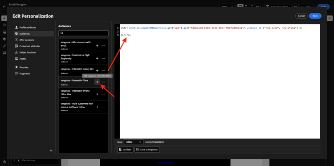
Task: Click Unsubscribe link in email canvas
Action: (x=165, y=162)
